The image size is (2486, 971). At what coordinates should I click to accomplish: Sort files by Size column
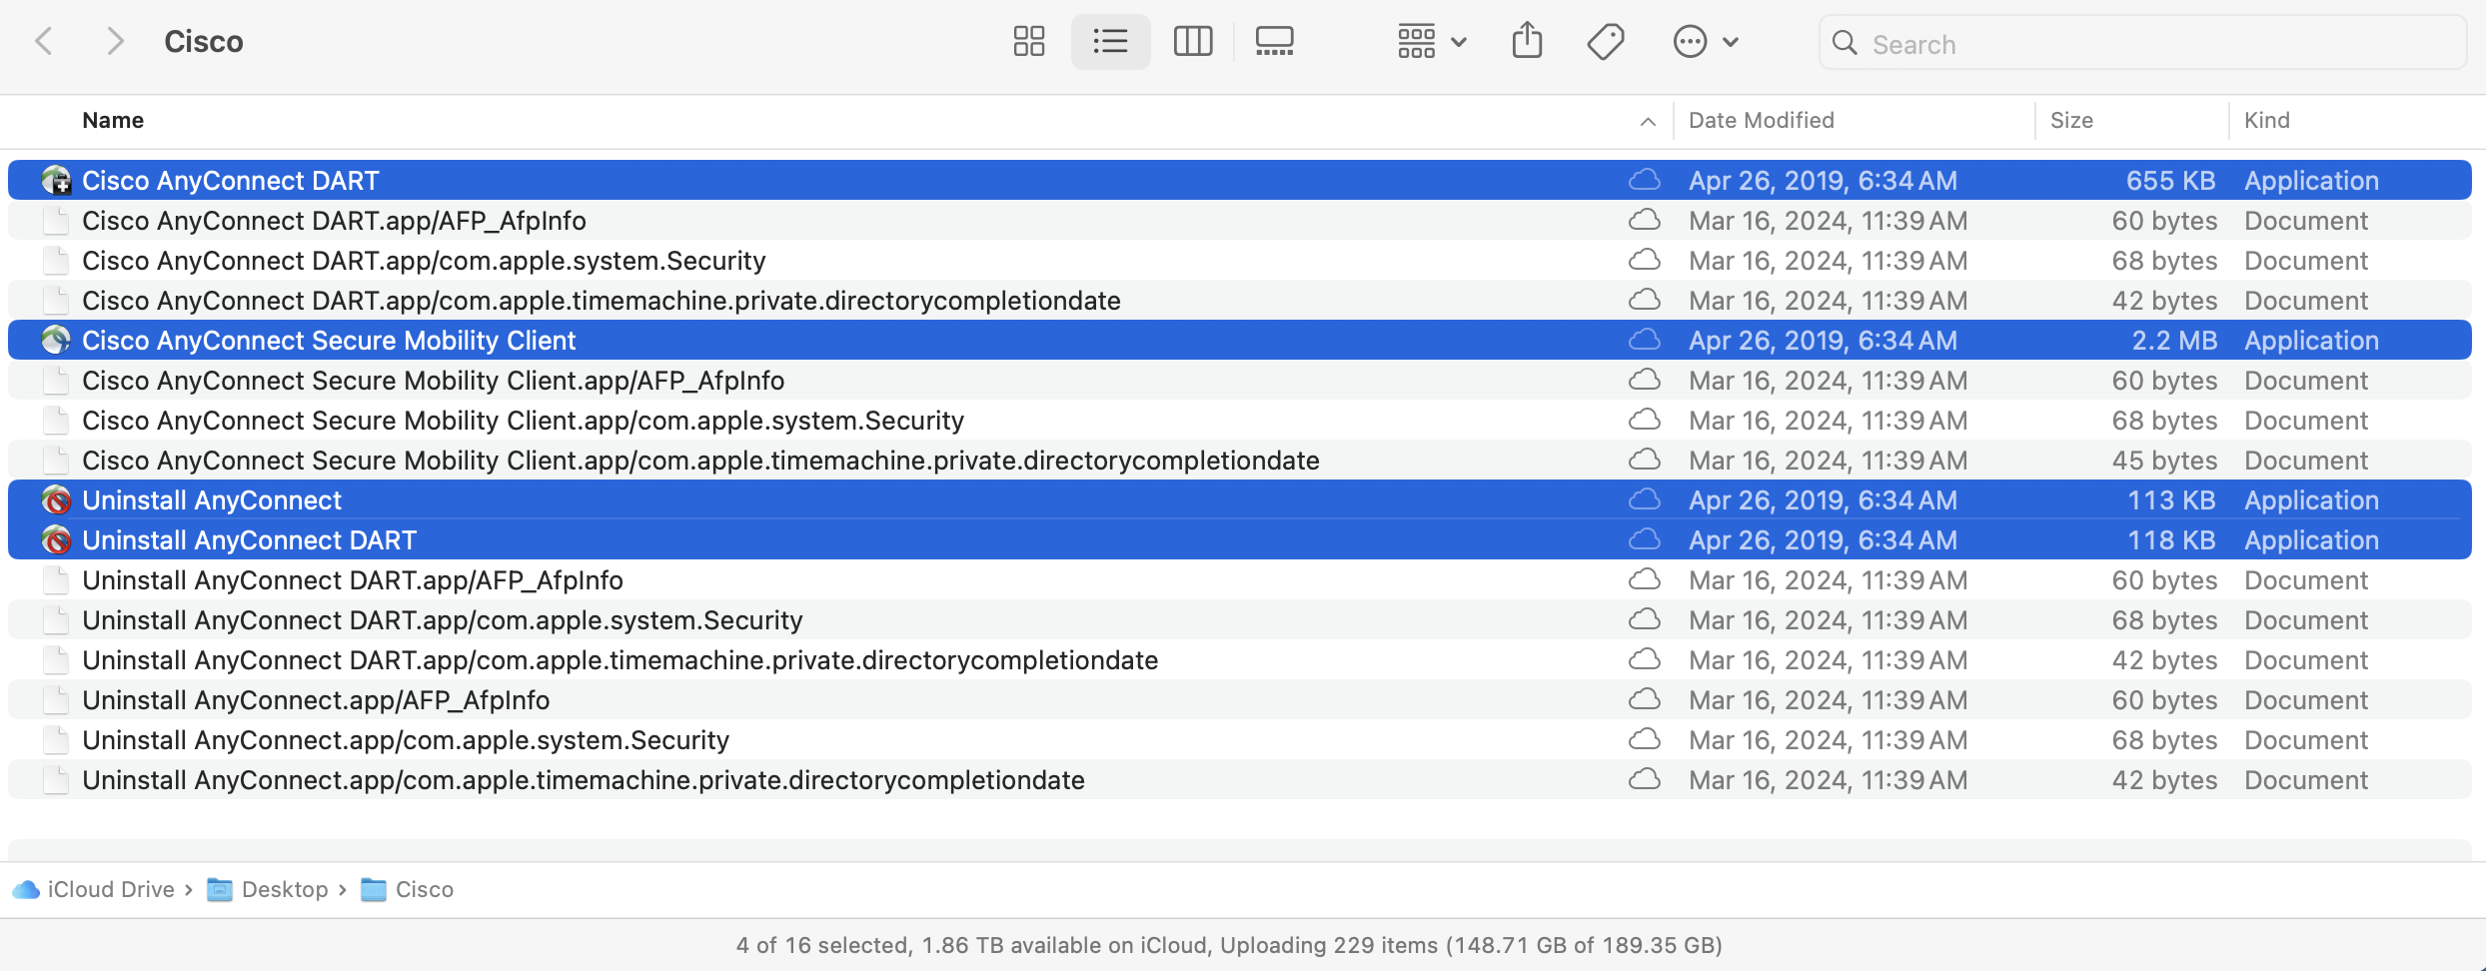pyautogui.click(x=2071, y=121)
